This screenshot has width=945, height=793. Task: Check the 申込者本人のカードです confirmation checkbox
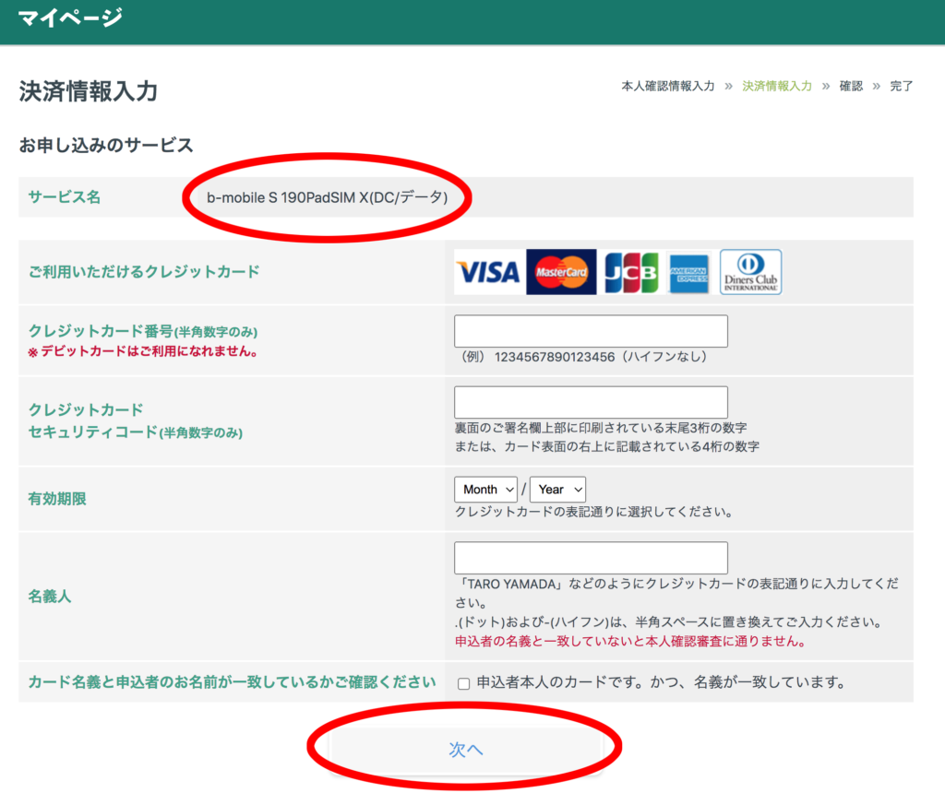click(464, 683)
